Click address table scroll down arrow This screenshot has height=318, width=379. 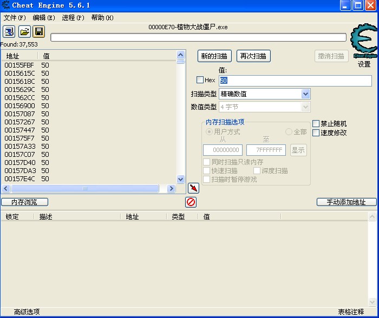(372, 302)
